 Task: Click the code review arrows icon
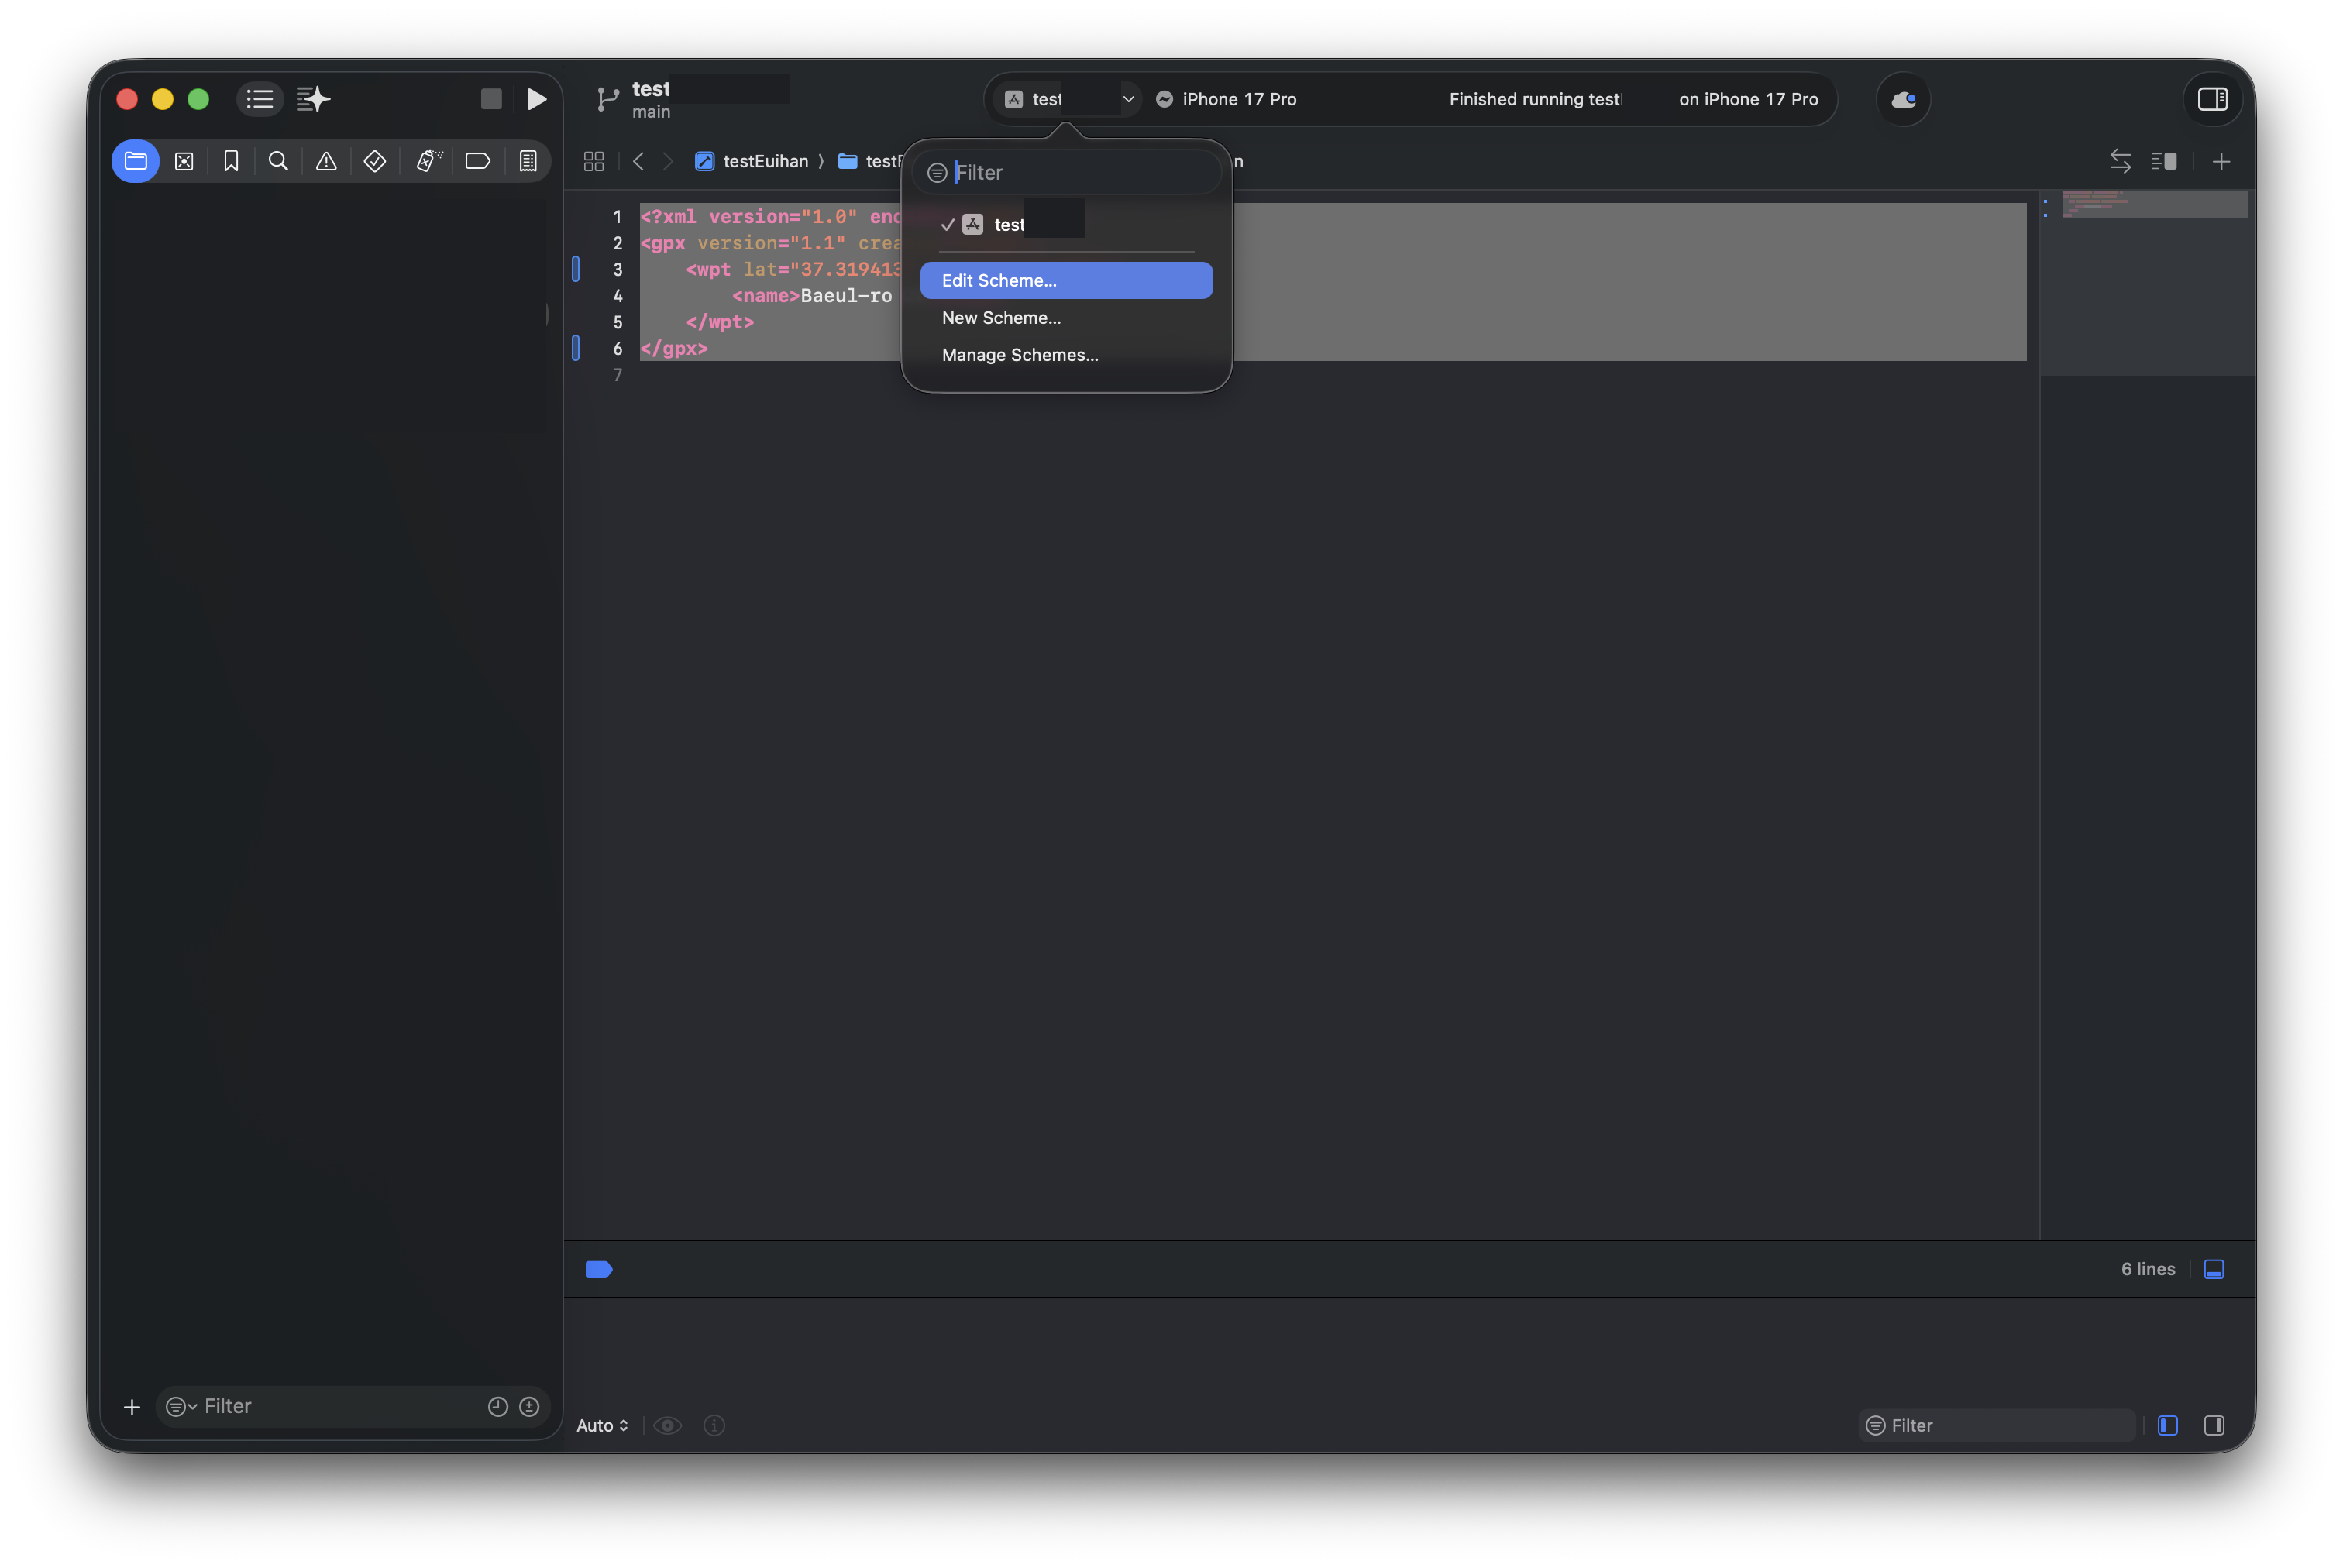2120,161
